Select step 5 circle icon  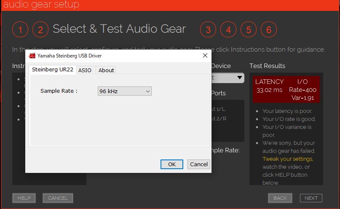click(249, 30)
